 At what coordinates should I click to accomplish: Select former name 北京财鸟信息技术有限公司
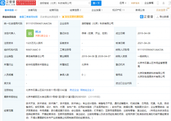pyautogui.click(x=151, y=77)
